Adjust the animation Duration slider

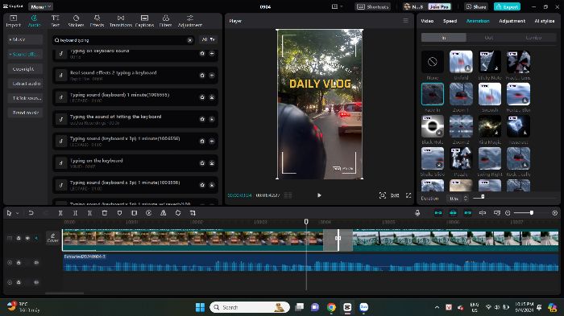(x=483, y=197)
